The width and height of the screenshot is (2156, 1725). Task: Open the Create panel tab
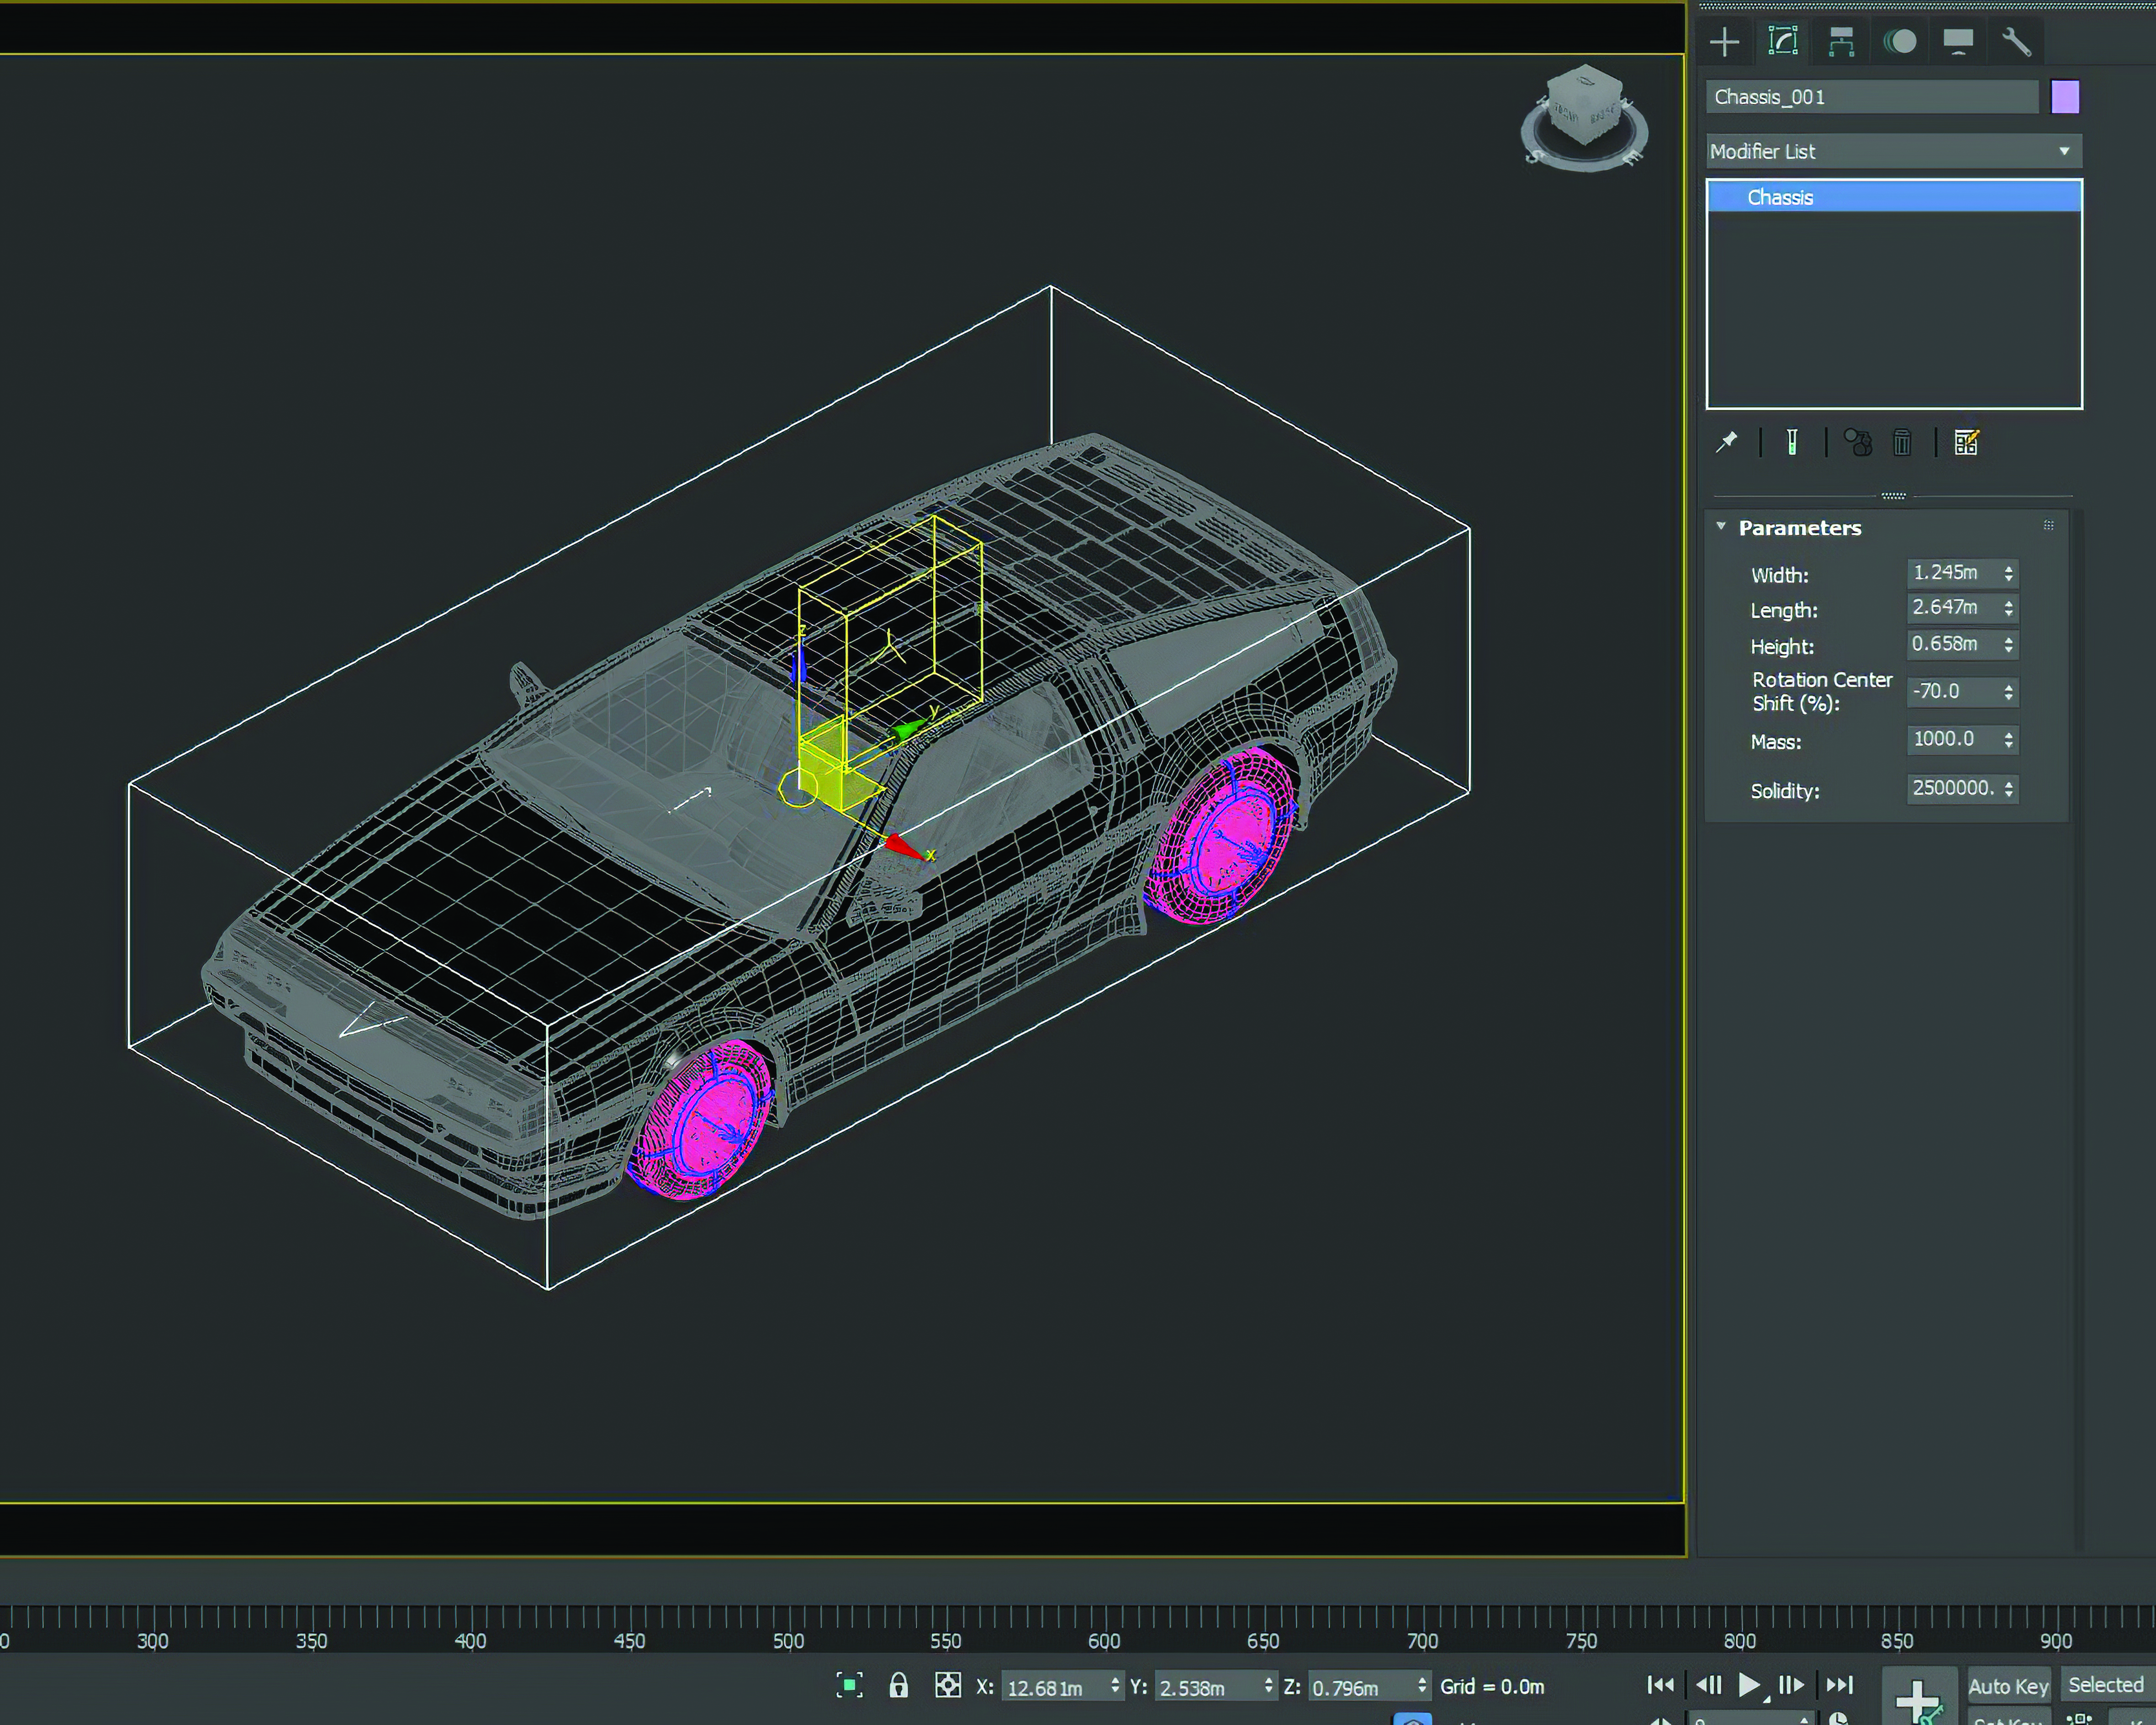[1725, 42]
